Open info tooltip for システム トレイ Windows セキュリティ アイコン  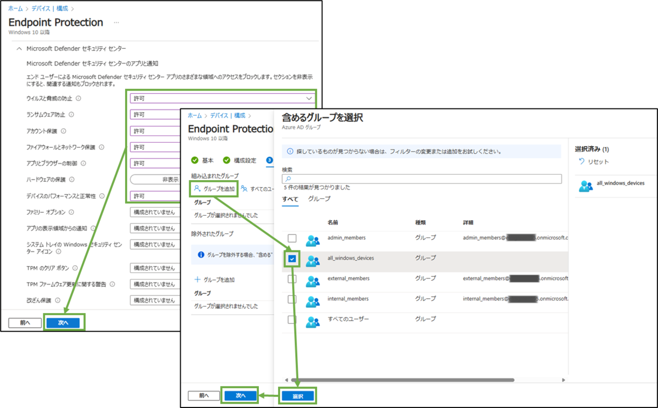click(58, 251)
